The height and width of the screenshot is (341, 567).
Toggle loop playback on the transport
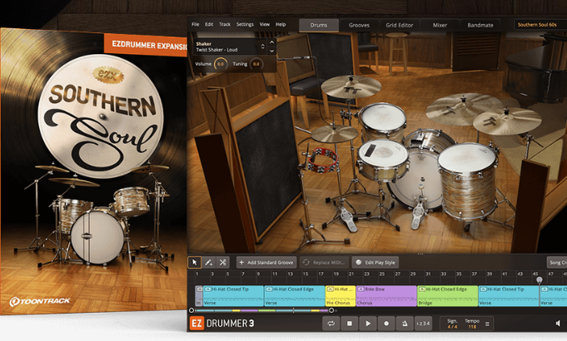331,324
